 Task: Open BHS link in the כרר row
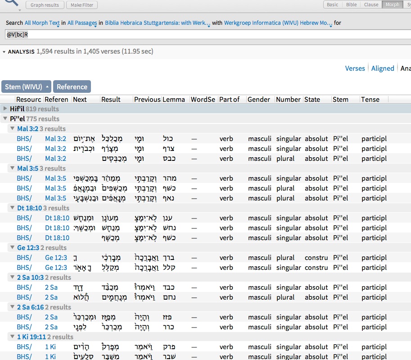coord(24,327)
